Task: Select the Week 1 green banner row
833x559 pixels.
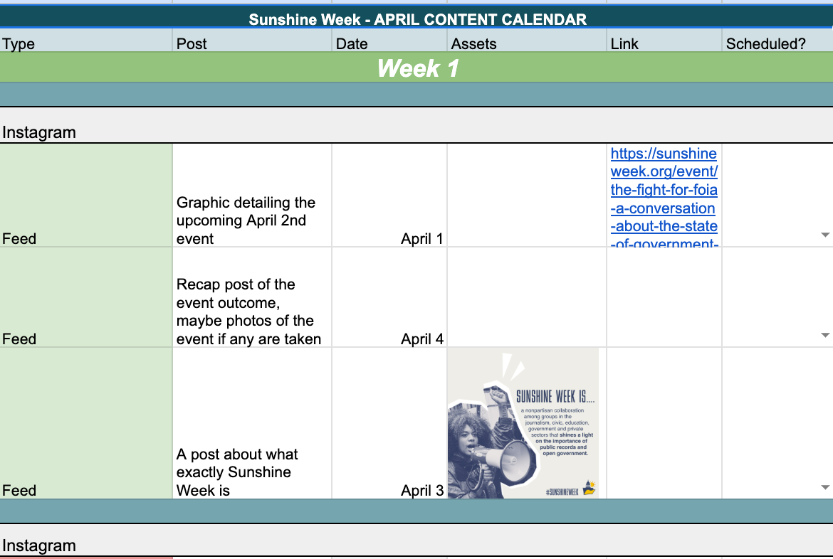Action: tap(416, 68)
